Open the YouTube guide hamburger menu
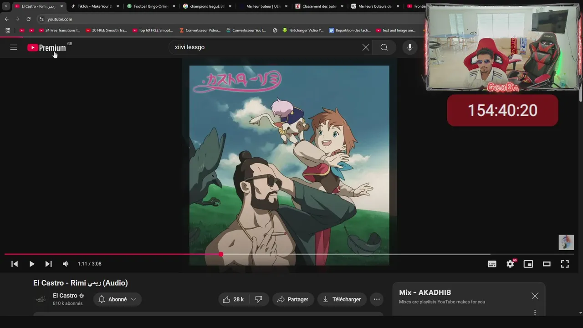 [x=14, y=47]
